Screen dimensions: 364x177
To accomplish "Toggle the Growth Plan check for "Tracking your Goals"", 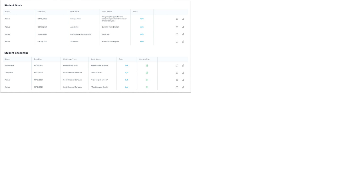I will [147, 87].
